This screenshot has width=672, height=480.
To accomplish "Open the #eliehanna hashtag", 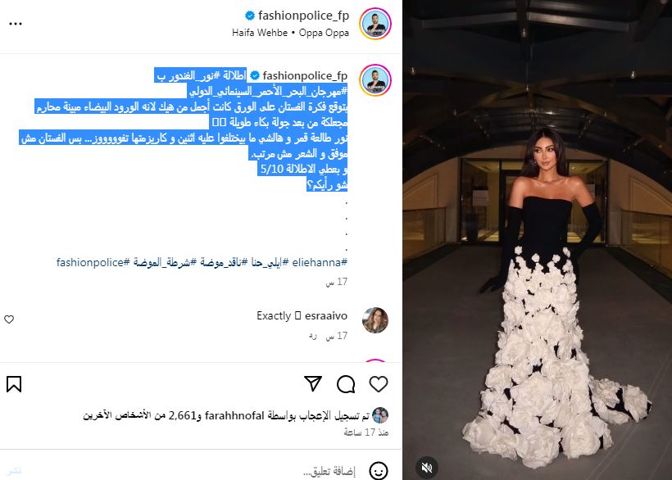I will tap(320, 262).
